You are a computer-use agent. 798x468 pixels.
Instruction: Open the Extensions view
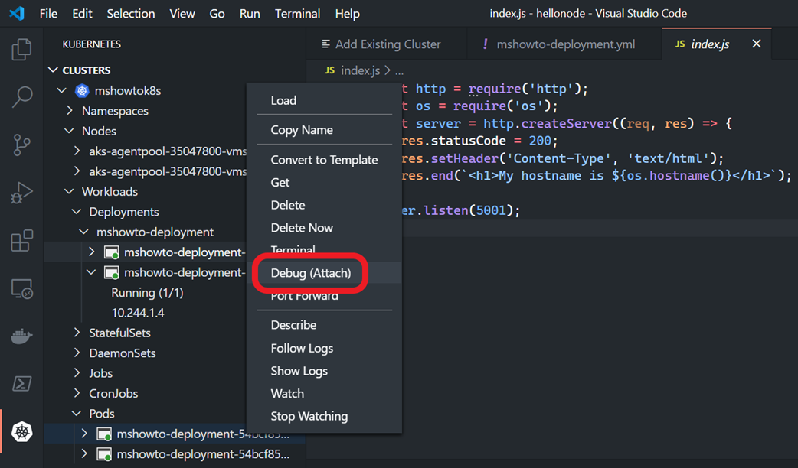22,240
